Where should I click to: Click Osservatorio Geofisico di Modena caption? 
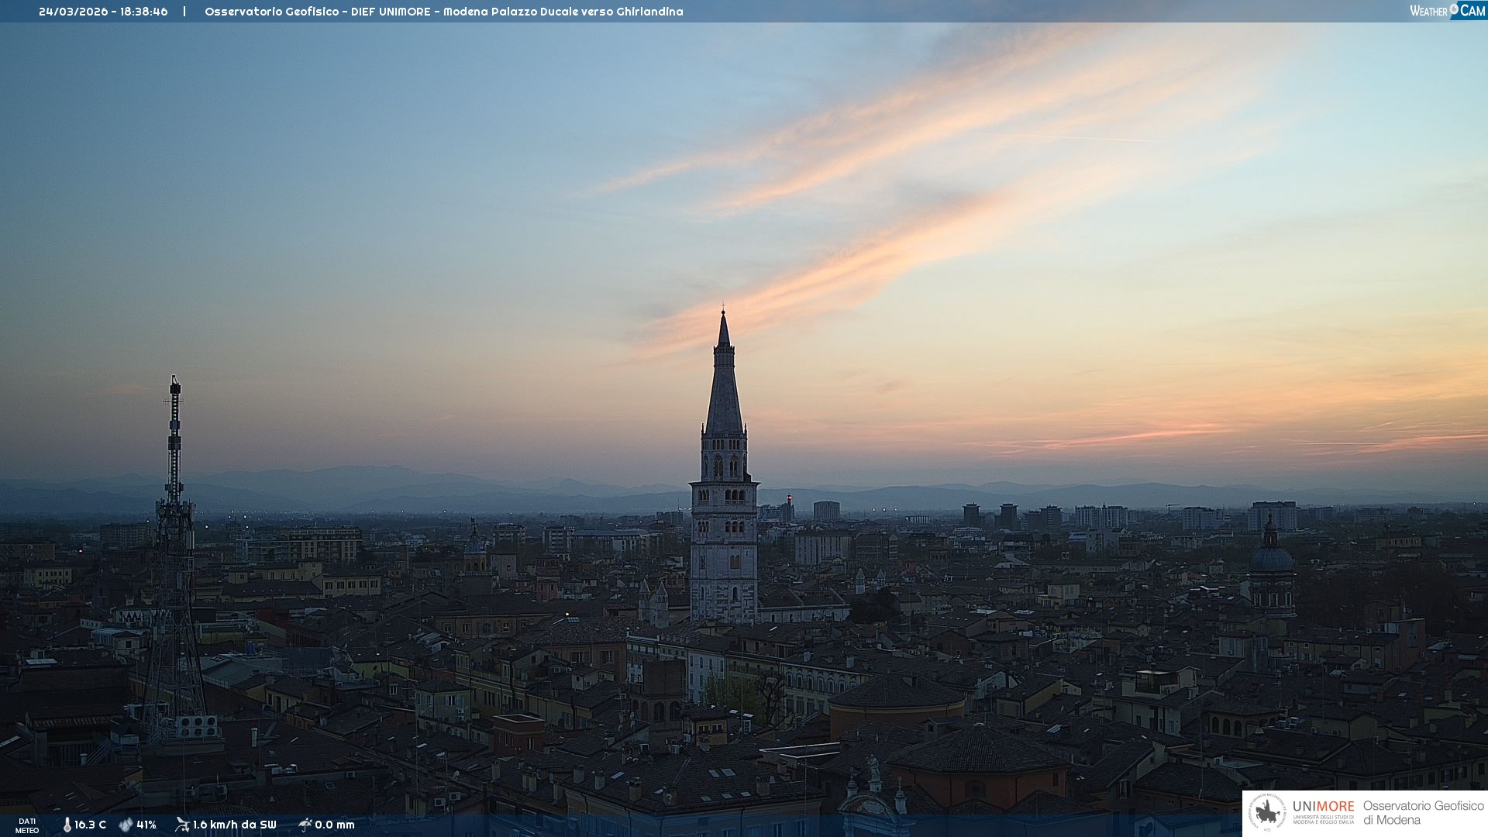point(1423,812)
